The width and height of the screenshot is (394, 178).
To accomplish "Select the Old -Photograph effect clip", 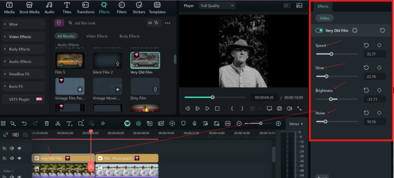I will pyautogui.click(x=127, y=158).
